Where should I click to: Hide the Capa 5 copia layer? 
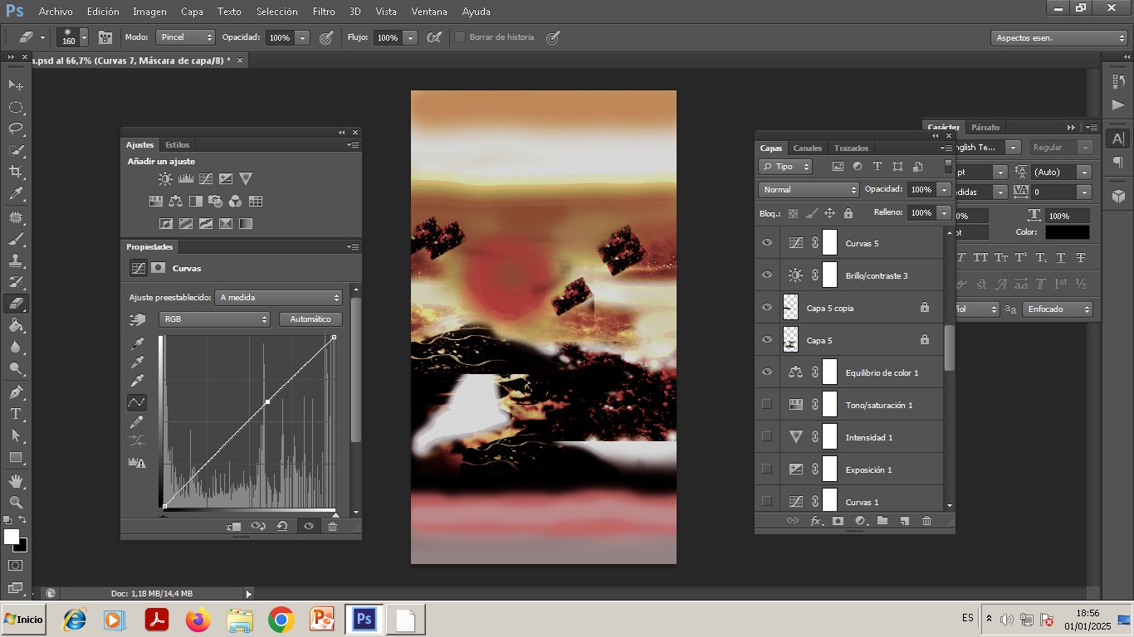(767, 308)
